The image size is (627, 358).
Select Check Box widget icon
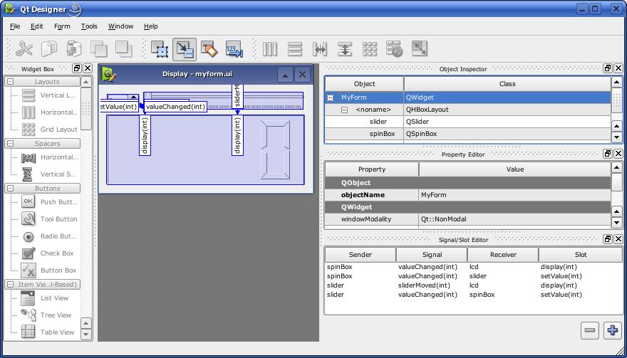28,253
